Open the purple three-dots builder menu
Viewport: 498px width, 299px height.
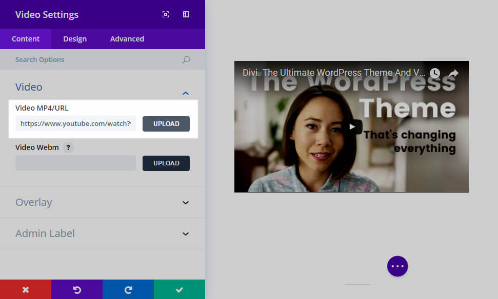(397, 266)
